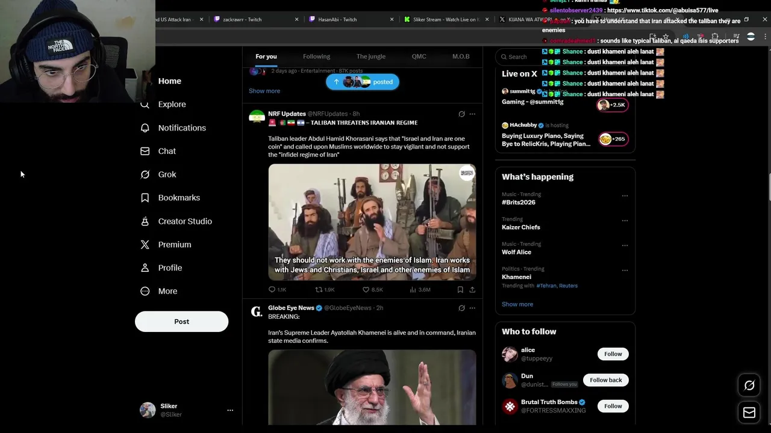Open the #Tehran trending link

[x=546, y=286]
